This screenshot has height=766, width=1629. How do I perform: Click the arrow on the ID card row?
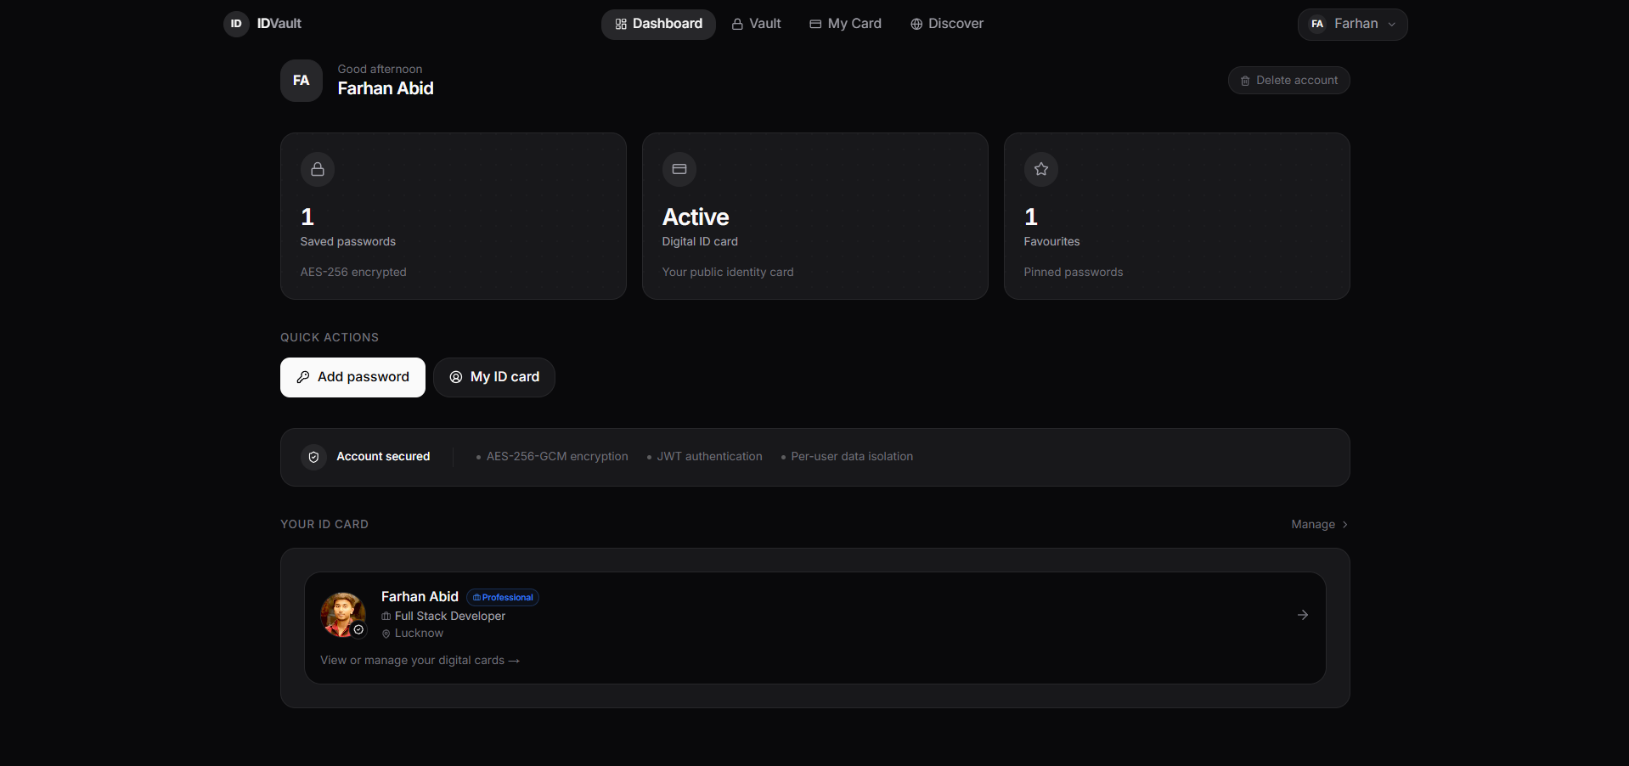pyautogui.click(x=1303, y=615)
